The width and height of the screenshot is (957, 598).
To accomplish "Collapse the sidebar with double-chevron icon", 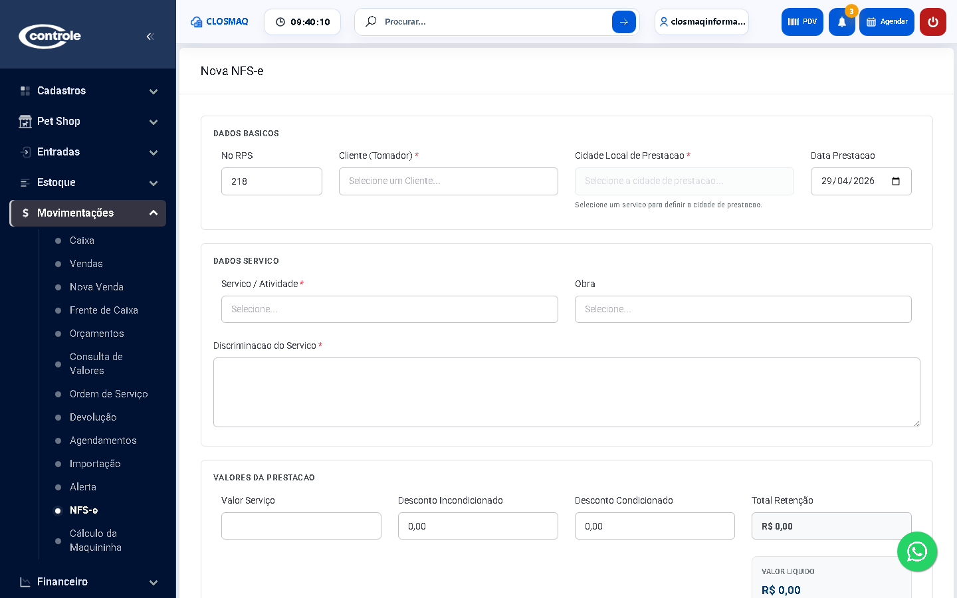I will coord(150,37).
